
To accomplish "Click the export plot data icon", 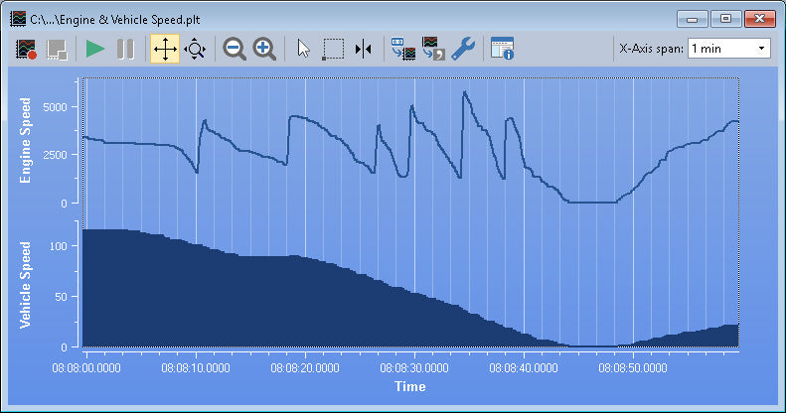I will click(x=403, y=49).
